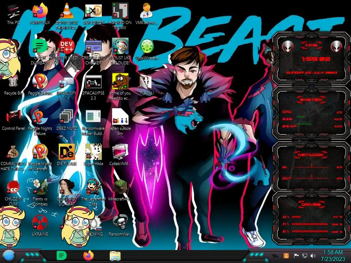Click the volume speaker tray icon
The width and height of the screenshot is (351, 263).
(313, 255)
